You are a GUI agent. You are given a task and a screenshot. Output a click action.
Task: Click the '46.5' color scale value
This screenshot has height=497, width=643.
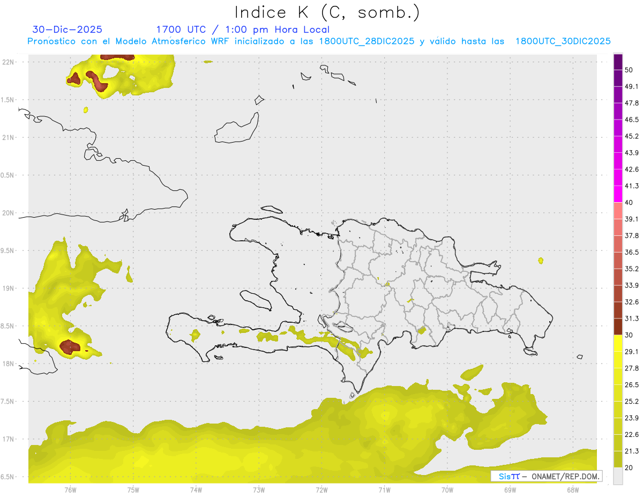pyautogui.click(x=632, y=120)
